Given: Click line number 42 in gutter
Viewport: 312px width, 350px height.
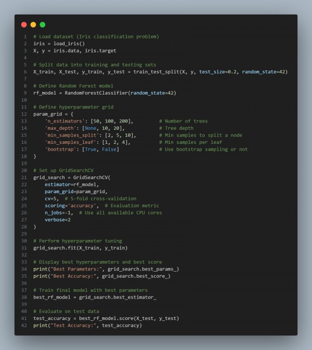Looking at the screenshot, I should click(24, 326).
